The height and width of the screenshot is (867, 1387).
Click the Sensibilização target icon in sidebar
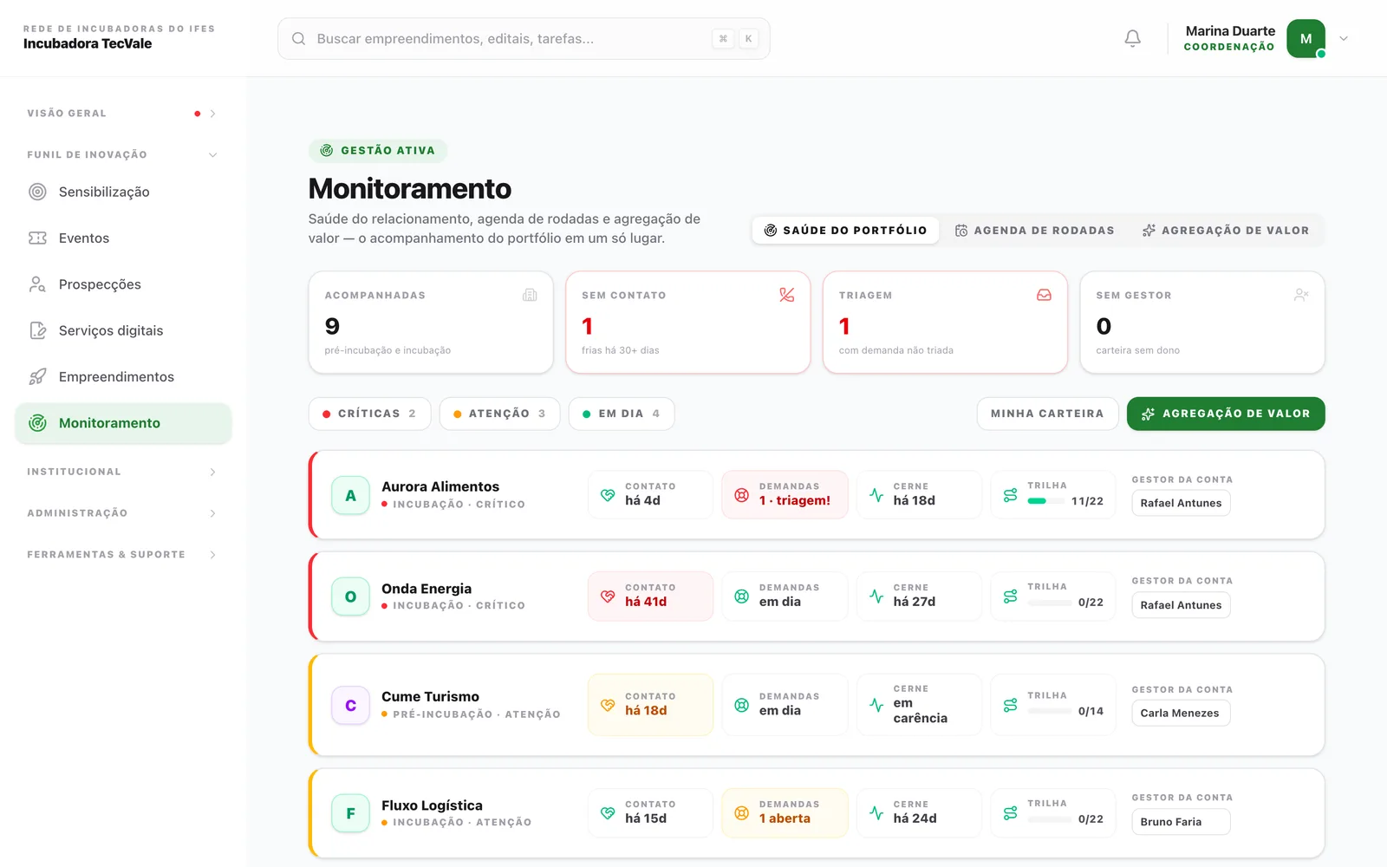click(37, 192)
